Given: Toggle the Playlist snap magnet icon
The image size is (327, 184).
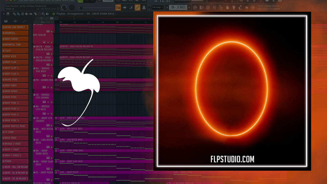Looking at the screenshot, I should (x=8, y=14).
